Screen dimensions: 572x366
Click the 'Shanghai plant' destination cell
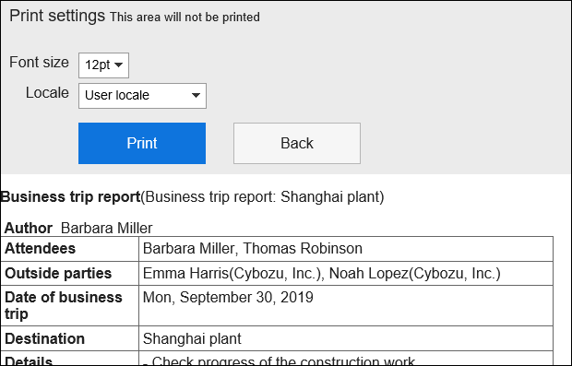(x=346, y=338)
